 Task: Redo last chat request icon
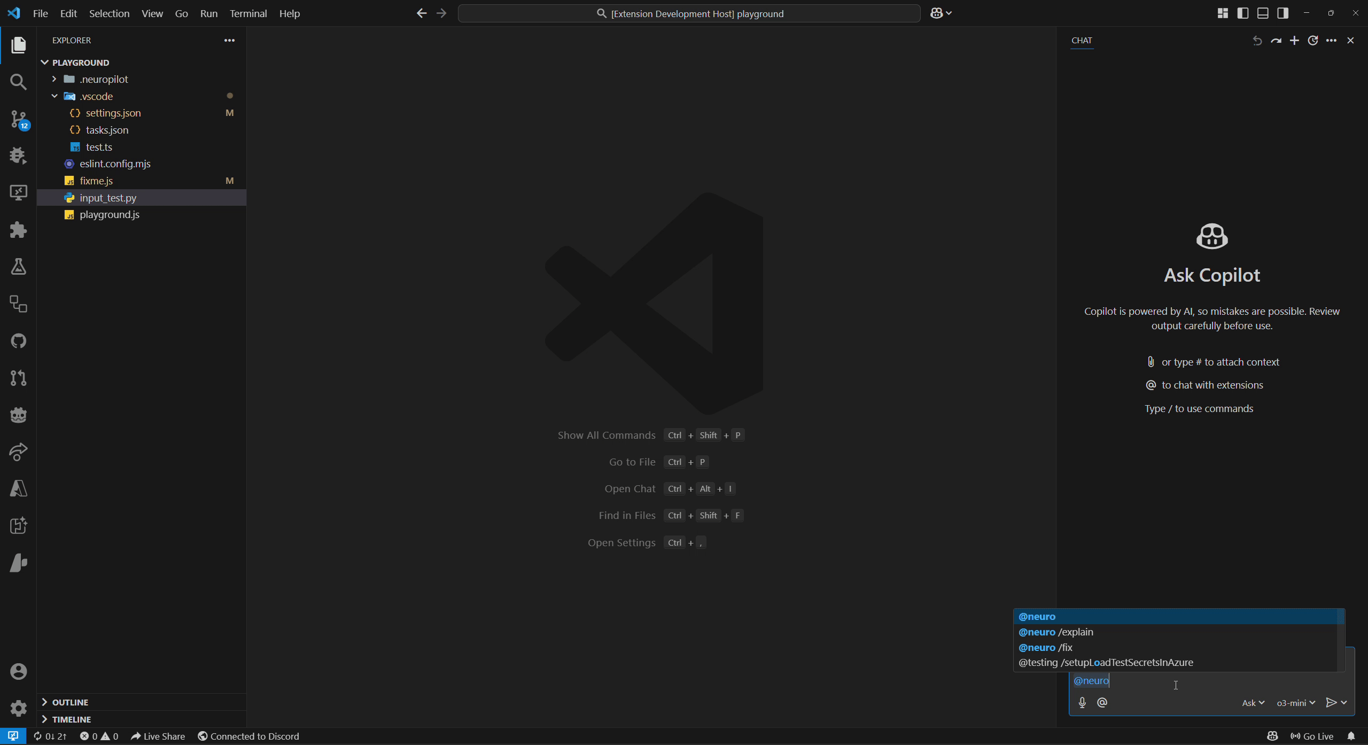(1276, 41)
